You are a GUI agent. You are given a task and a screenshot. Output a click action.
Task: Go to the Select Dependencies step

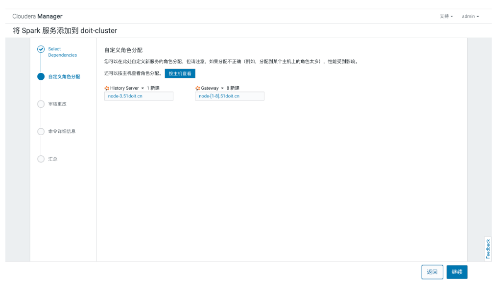point(63,52)
